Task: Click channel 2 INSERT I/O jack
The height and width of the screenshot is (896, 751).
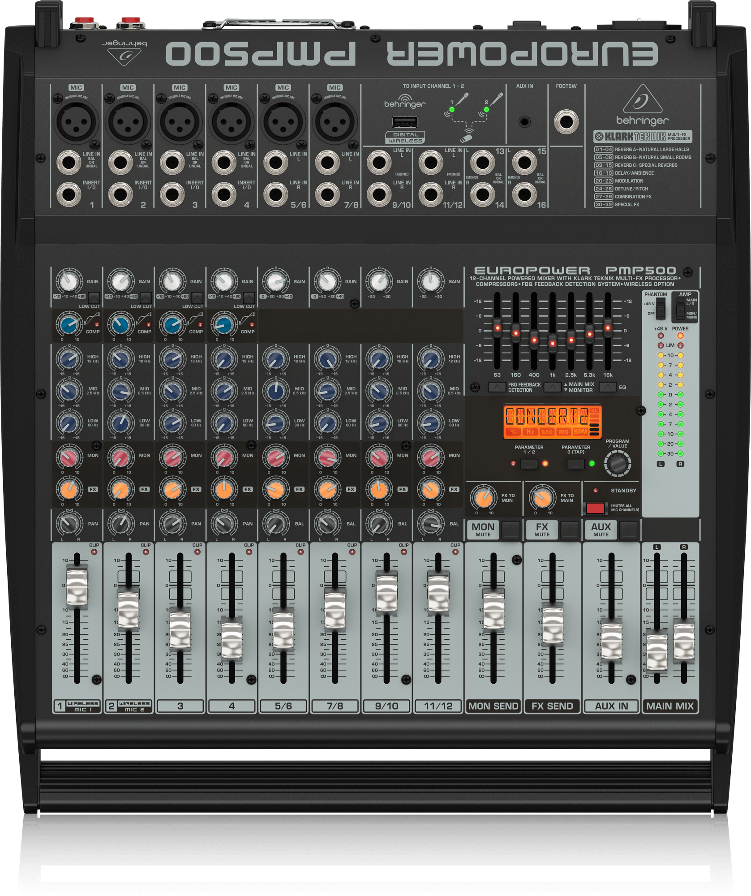Action: pos(120,194)
